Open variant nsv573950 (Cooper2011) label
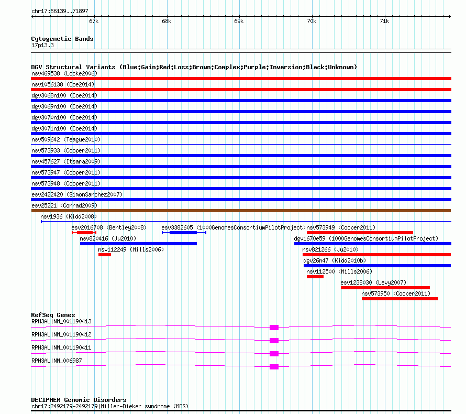The height and width of the screenshot is (414, 466). click(x=396, y=293)
